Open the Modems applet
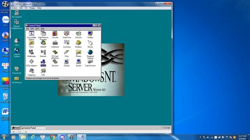This screenshot has height=140, width=250. pyautogui.click(x=79, y=44)
